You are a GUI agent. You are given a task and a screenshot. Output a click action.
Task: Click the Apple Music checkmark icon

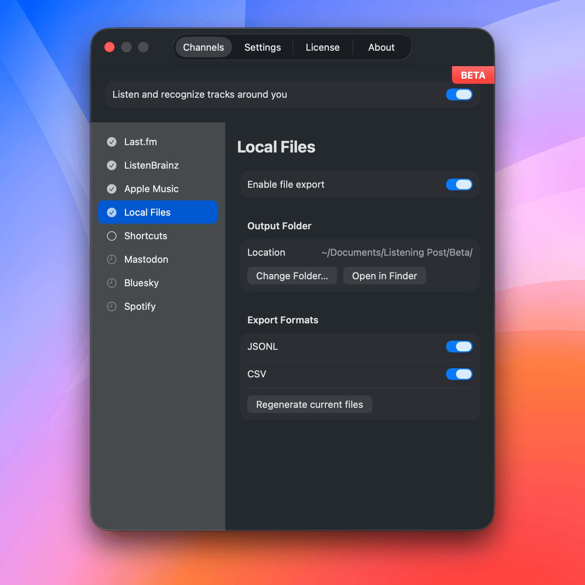(112, 189)
